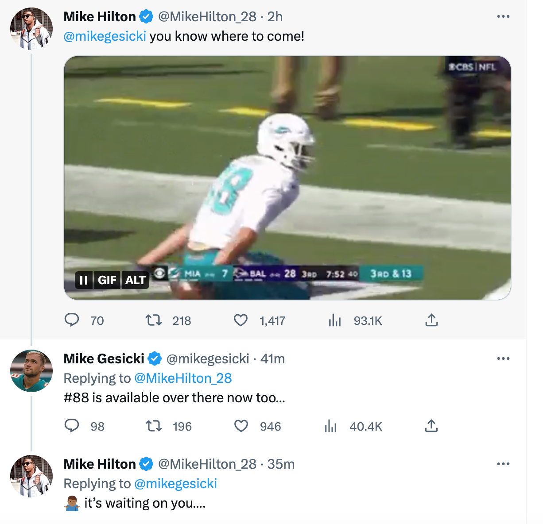Retweet Gesicki's reply showing 196
Screen dimensions: 543x524
[x=153, y=426]
